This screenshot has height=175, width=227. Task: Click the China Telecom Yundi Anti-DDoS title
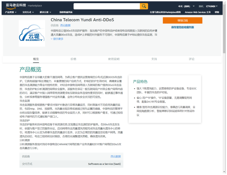82,20
